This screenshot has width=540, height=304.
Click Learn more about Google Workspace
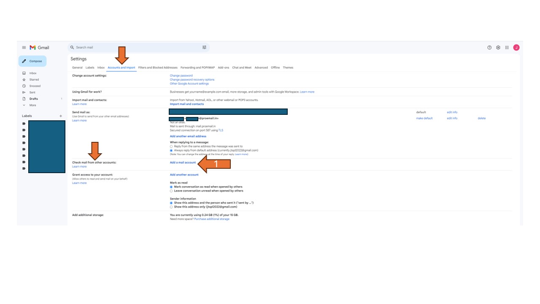tap(307, 92)
